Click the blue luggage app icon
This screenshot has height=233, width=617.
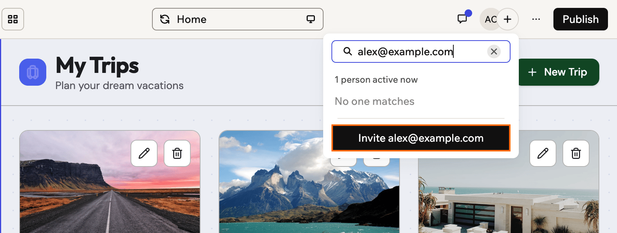(x=33, y=72)
